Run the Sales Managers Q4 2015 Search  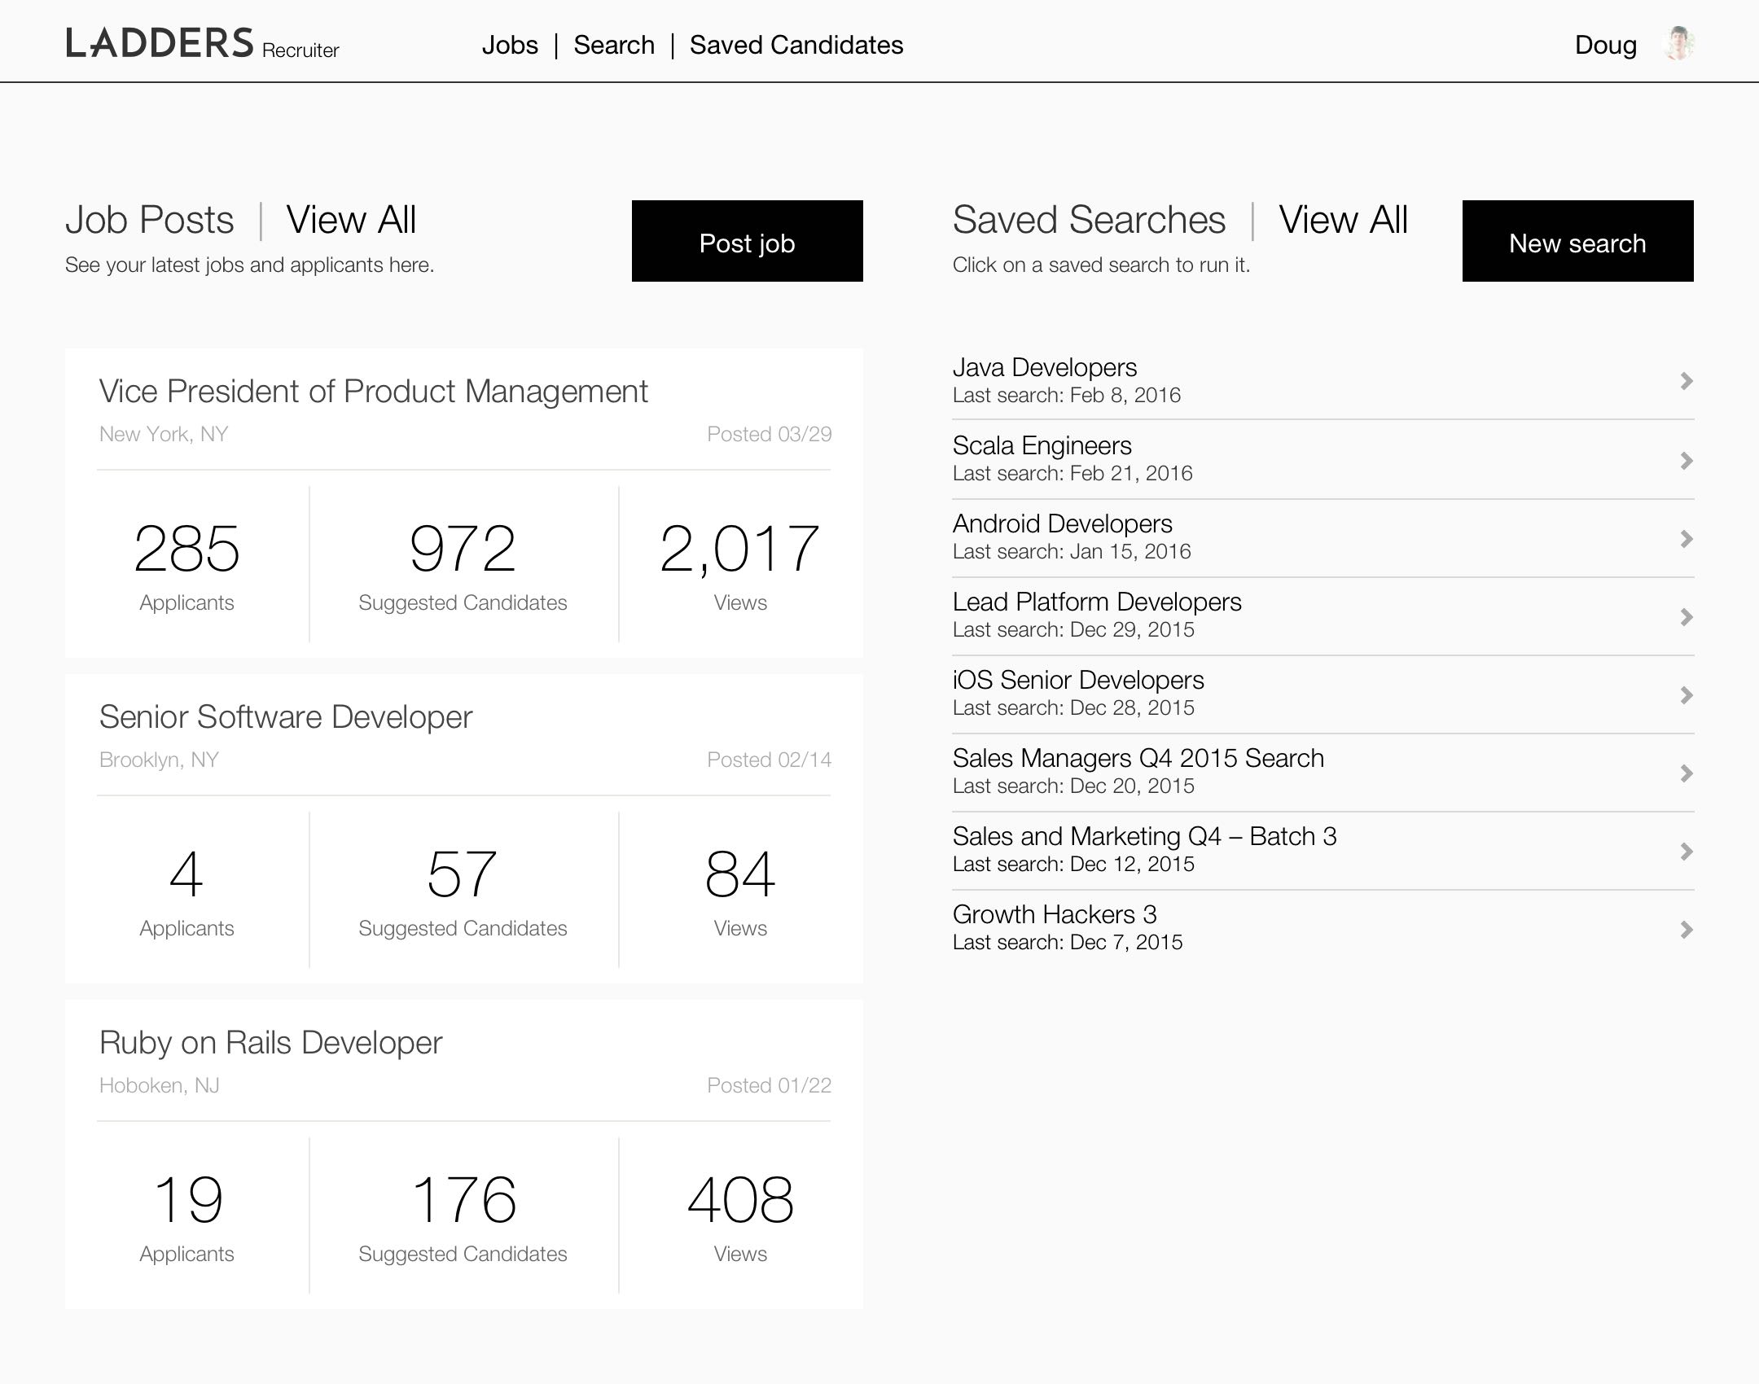click(x=1138, y=759)
